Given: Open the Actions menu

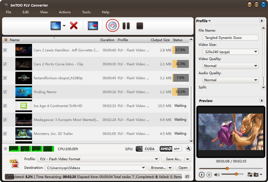Looking at the screenshot, I should pos(65,12).
